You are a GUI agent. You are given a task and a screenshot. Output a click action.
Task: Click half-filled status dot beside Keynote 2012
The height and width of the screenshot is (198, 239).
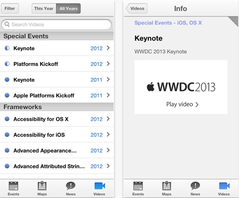click(x=7, y=48)
